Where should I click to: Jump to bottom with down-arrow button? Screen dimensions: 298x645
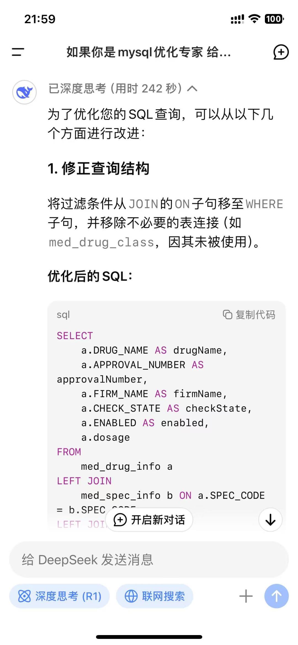pos(270,520)
